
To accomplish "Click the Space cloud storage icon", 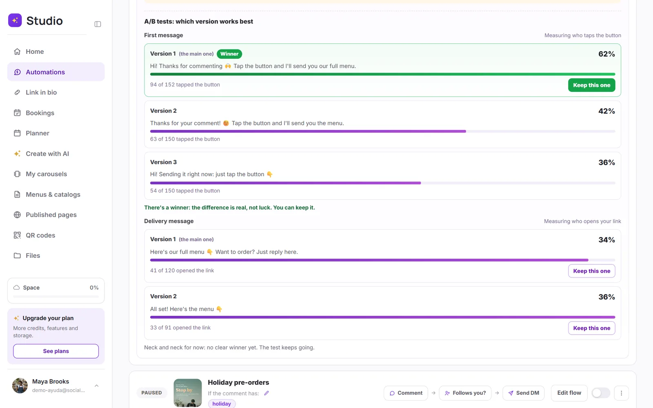I will pos(16,288).
